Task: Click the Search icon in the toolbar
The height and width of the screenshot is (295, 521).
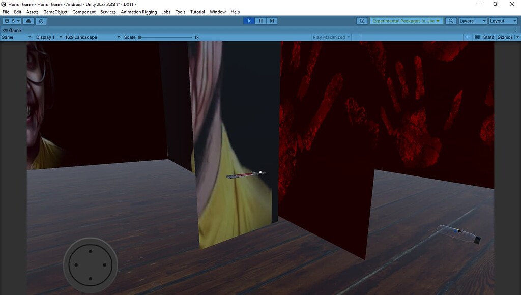Action: [x=450, y=21]
